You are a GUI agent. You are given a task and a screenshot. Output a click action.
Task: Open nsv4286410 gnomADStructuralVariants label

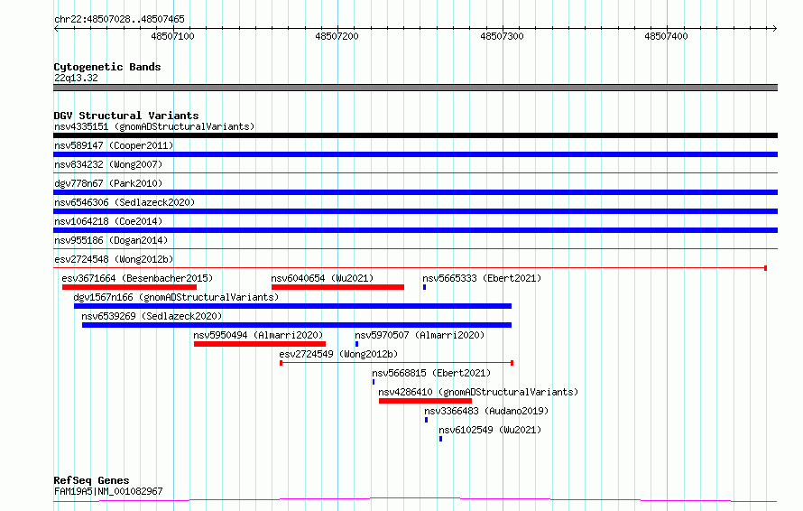pos(478,392)
